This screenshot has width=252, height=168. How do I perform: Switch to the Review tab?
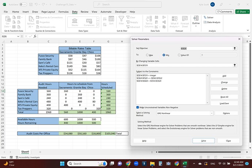pos(84,12)
